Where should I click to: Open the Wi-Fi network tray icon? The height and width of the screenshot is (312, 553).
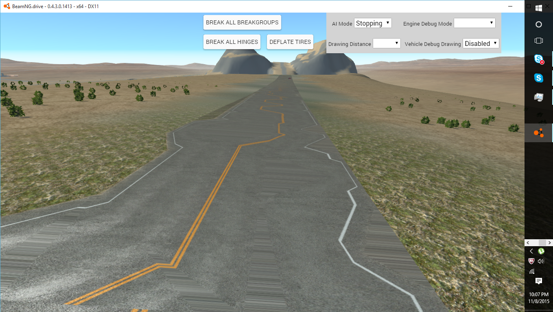point(531,271)
